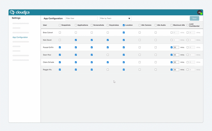Image resolution: width=212 pixels, height=131 pixels.
Task: Uncheck Snapshots for Russel Griffin
Action: (x=60, y=47)
